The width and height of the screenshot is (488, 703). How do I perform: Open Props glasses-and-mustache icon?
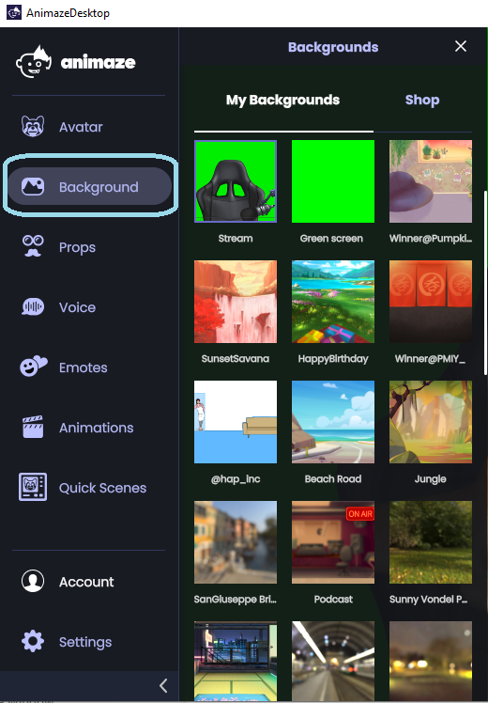33,246
